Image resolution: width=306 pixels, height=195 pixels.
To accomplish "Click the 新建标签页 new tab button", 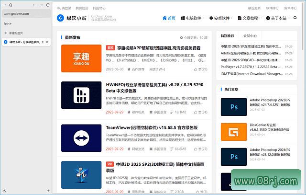I will (14, 33).
